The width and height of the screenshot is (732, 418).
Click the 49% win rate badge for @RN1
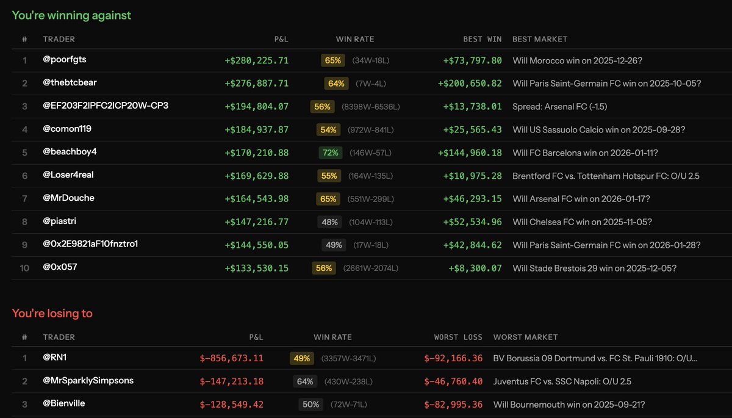[302, 358]
